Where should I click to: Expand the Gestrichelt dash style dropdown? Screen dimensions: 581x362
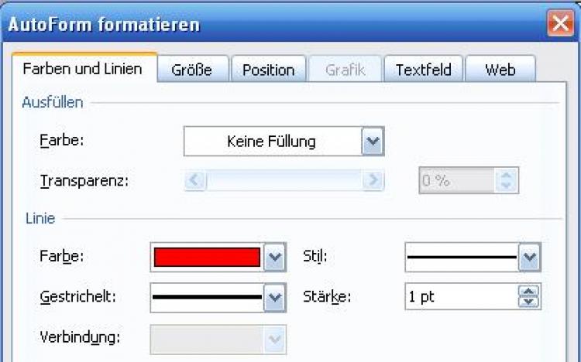pyautogui.click(x=274, y=296)
